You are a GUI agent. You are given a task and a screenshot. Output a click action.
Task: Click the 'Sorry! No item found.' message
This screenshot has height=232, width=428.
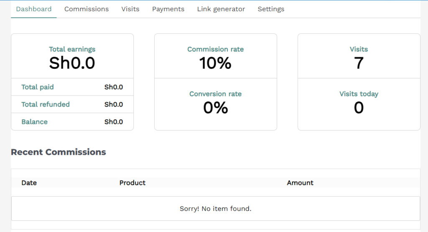[x=215, y=209]
